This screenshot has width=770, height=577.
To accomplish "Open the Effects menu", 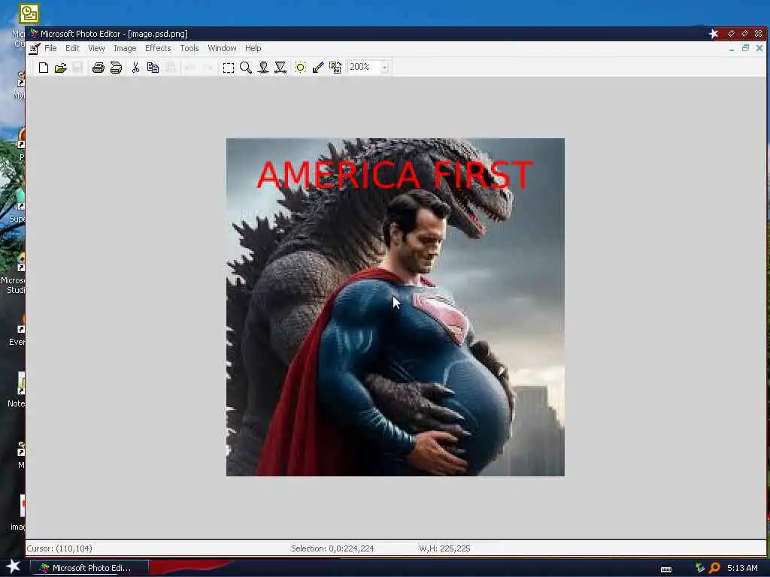I will pyautogui.click(x=158, y=48).
